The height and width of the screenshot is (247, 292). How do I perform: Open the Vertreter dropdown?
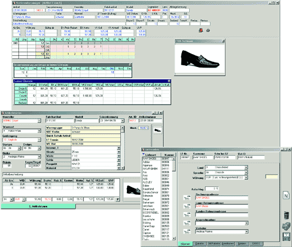[x=247, y=232]
